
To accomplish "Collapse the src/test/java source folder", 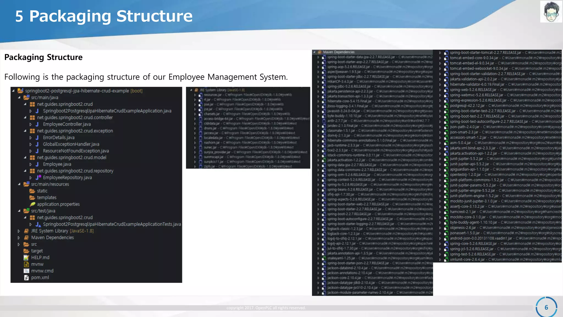I will 19,211.
